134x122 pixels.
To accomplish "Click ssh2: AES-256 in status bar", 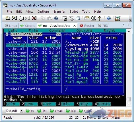I will coord(44,117).
